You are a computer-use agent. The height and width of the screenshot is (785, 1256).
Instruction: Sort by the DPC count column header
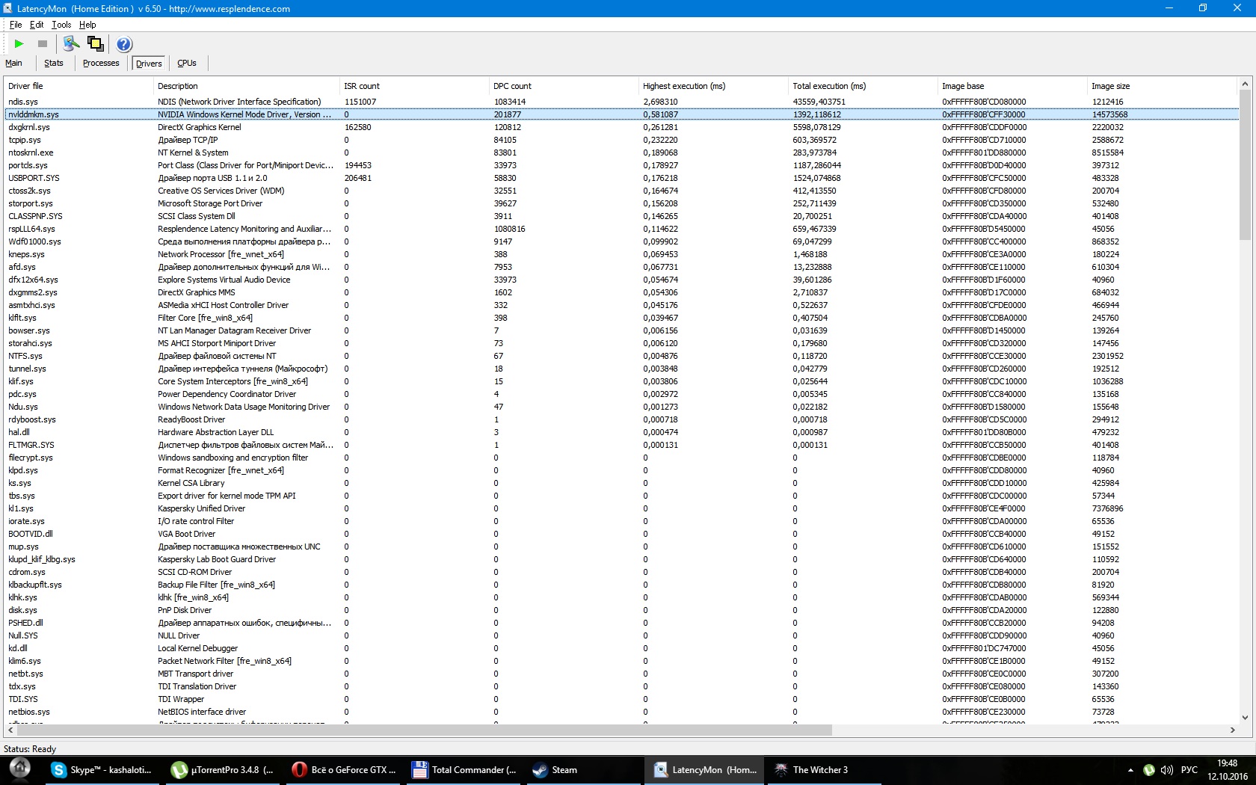point(564,86)
